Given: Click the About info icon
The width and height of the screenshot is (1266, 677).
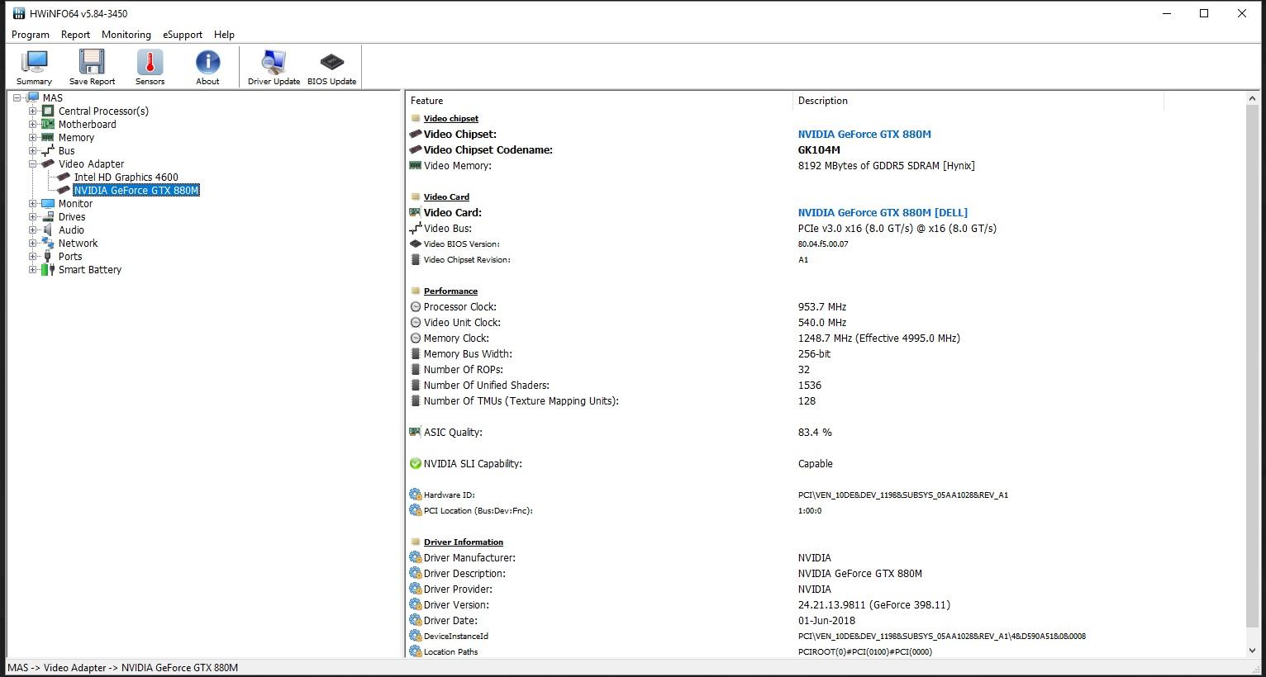Looking at the screenshot, I should 207,66.
